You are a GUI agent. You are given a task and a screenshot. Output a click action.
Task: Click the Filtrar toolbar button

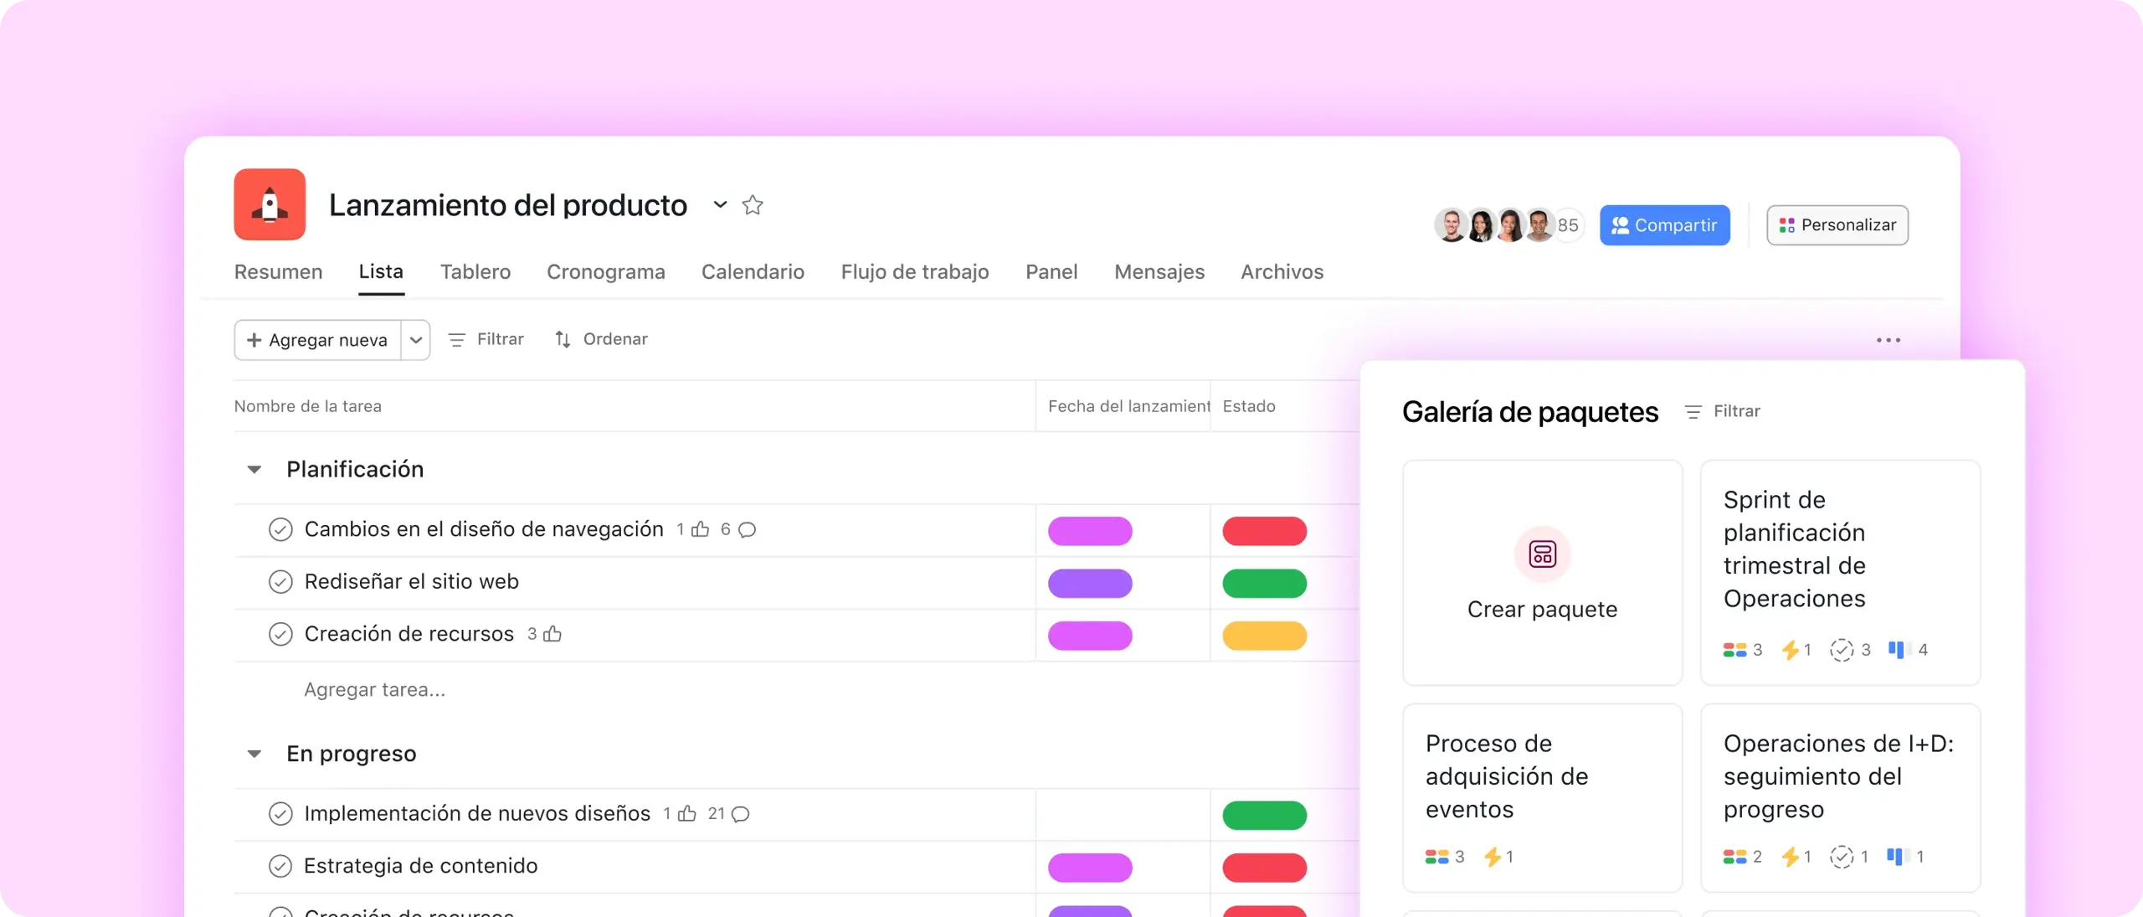tap(486, 339)
